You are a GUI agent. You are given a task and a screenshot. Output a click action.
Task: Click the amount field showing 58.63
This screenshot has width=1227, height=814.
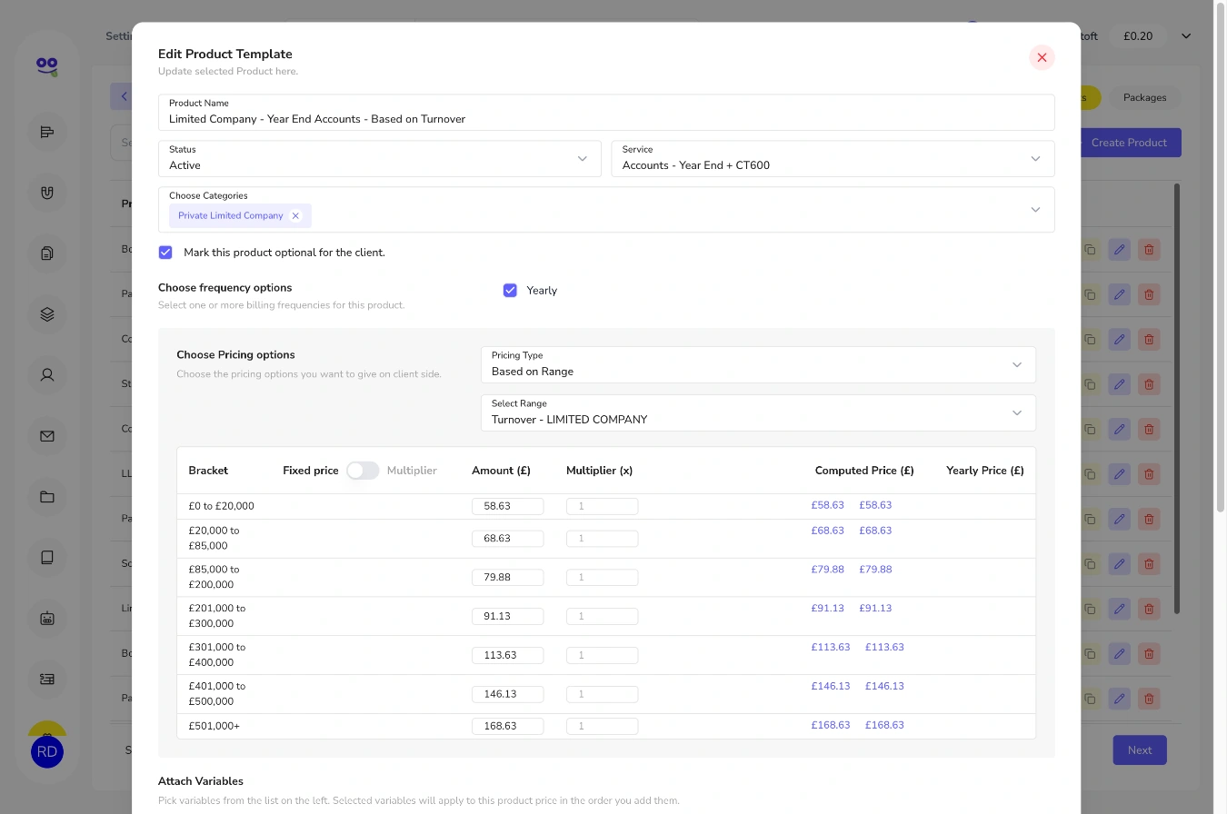(x=507, y=506)
